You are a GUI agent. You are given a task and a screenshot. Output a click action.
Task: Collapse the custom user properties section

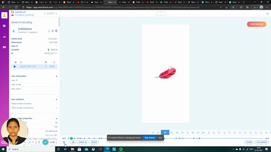(56, 118)
